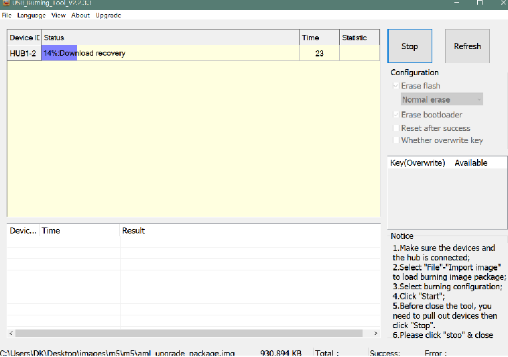Open the Upgrade menu
This screenshot has width=508, height=357.
coord(108,15)
